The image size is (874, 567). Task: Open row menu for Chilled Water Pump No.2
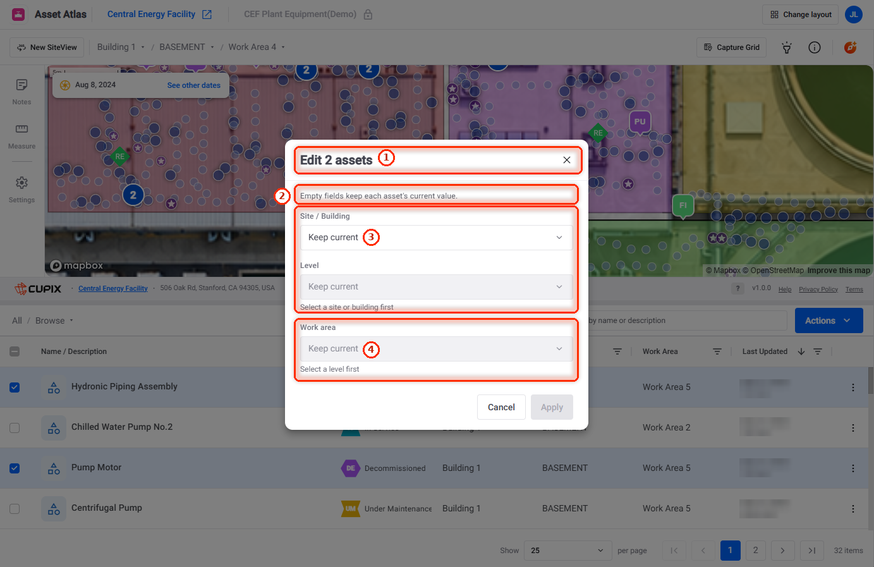coord(853,428)
